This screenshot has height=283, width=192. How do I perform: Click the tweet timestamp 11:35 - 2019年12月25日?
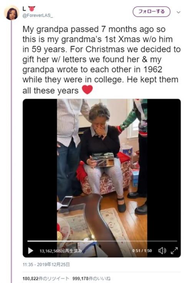pos(46,265)
